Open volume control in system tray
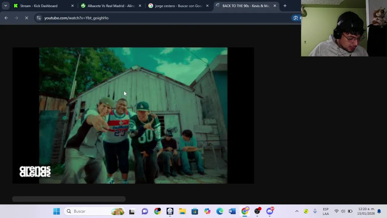The image size is (387, 218). click(343, 211)
